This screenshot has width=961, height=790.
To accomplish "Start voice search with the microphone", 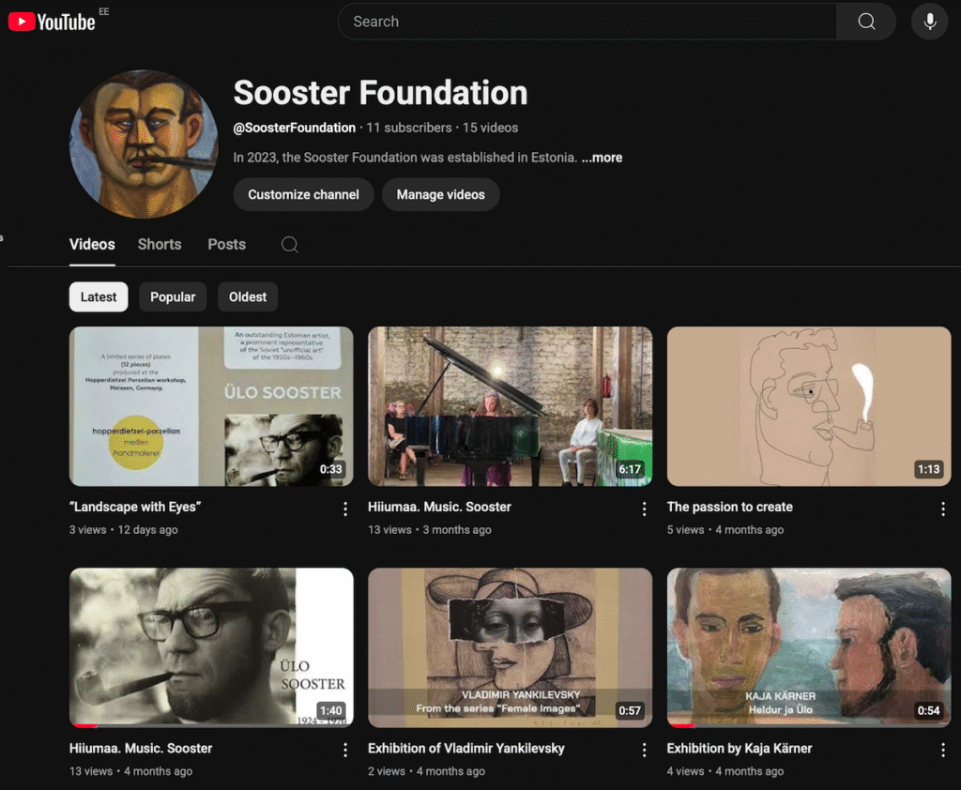I will 930,22.
